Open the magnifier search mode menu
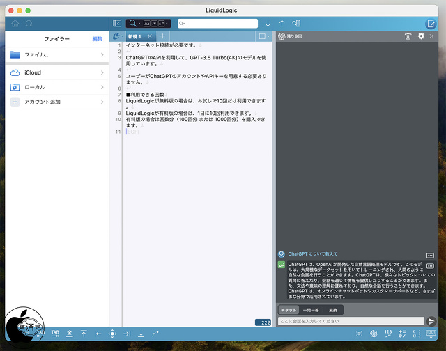446x351 pixels. 134,23
